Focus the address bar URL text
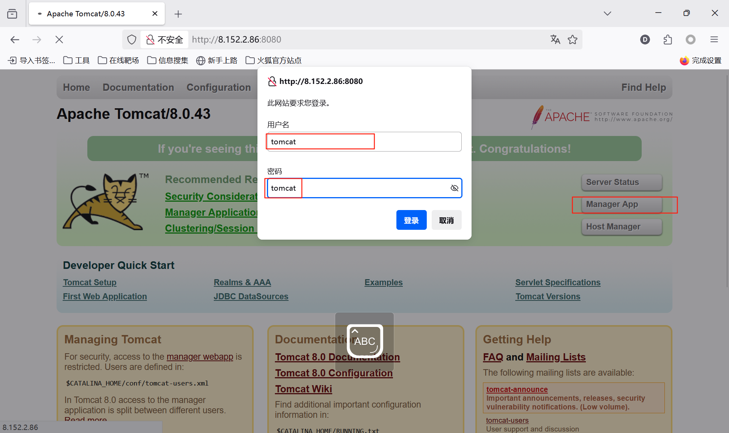 click(x=237, y=40)
